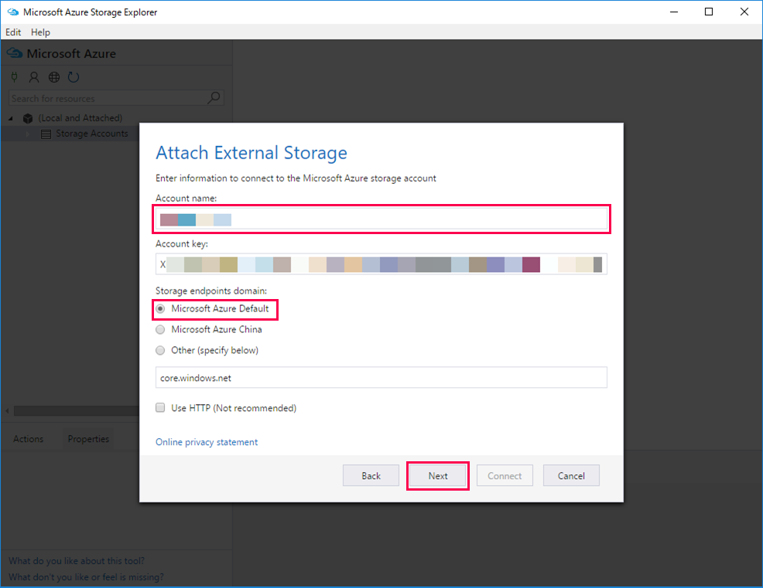Click the plug connect icon
This screenshot has height=588, width=763.
click(x=14, y=77)
